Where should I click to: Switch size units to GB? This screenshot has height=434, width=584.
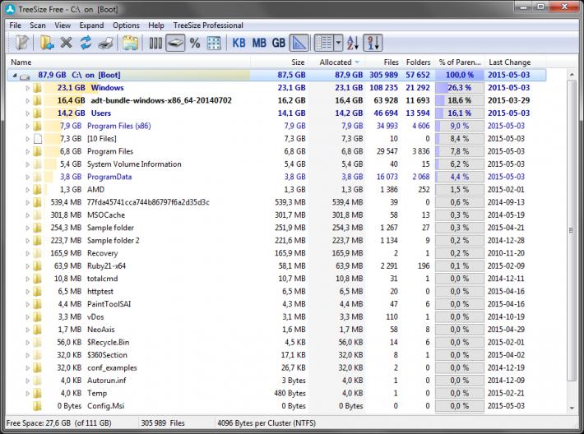(x=279, y=43)
